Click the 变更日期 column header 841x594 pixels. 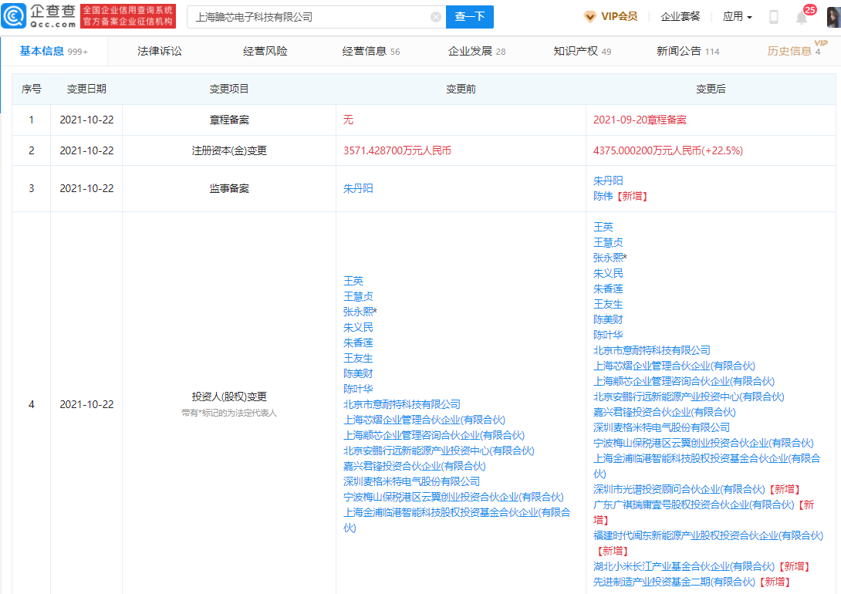pos(86,89)
